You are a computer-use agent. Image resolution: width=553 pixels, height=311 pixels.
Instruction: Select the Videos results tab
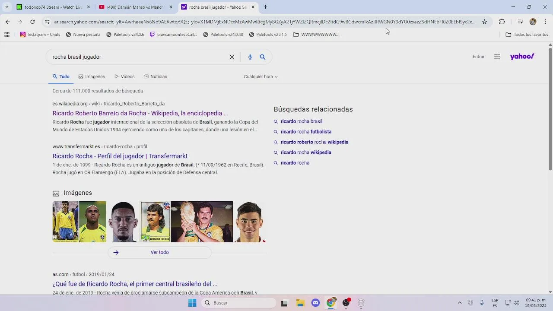[124, 76]
